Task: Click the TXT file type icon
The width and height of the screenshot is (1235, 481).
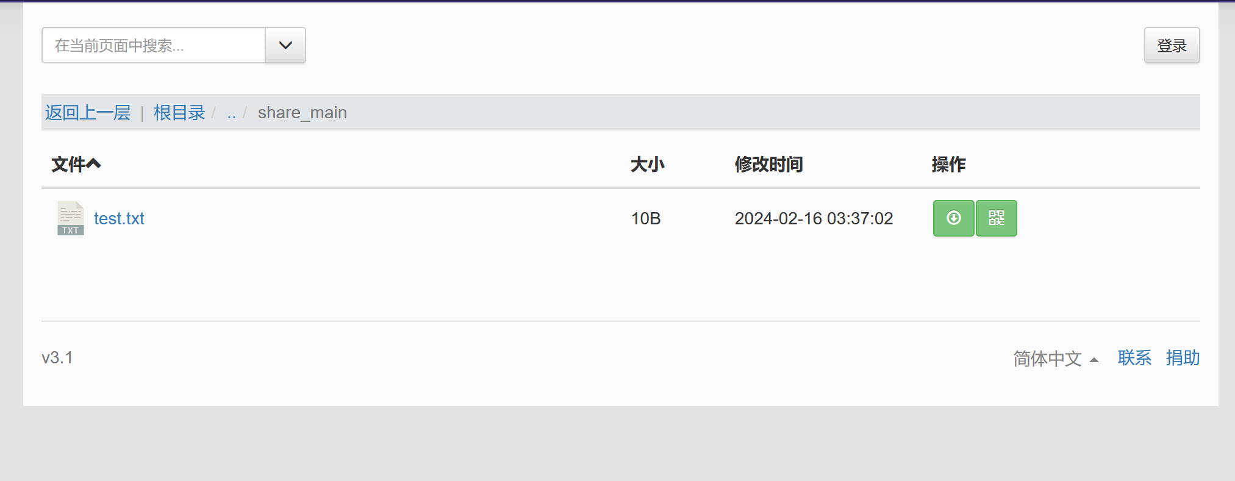Action: [x=71, y=218]
